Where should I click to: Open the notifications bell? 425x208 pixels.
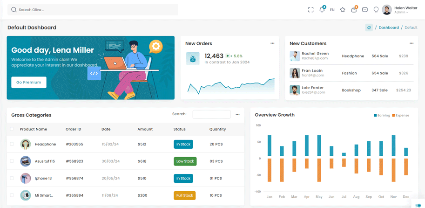pos(322,10)
